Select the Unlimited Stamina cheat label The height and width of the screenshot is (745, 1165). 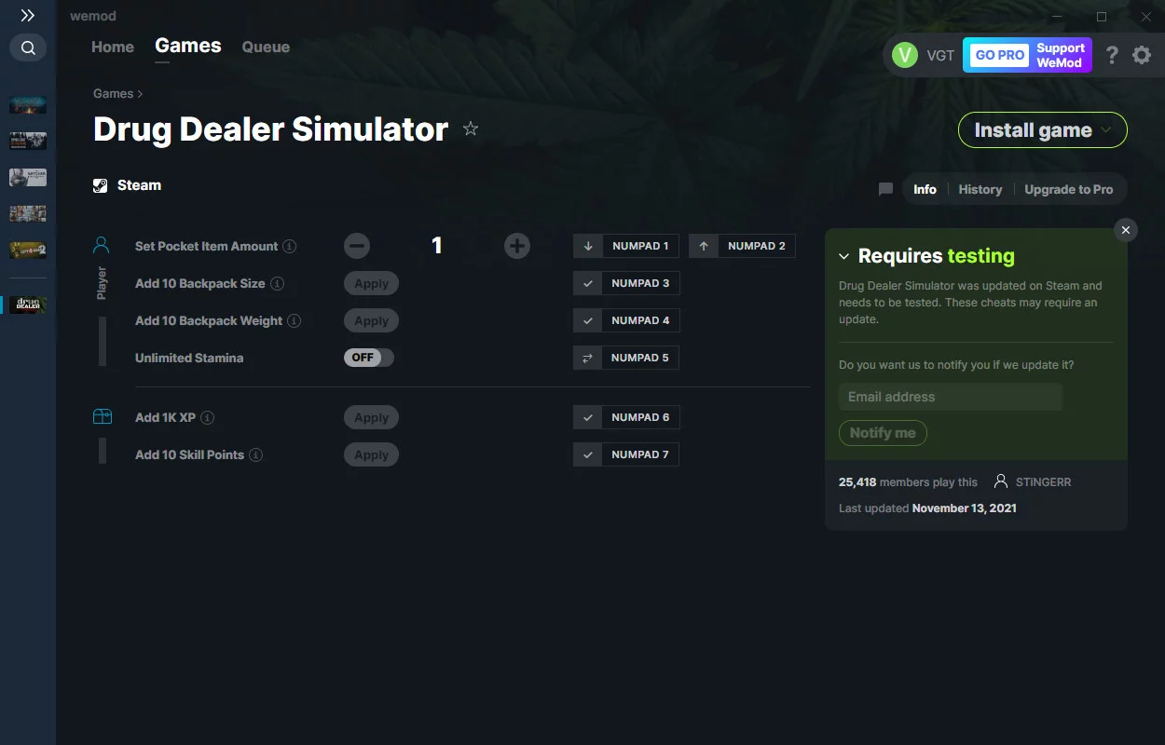[189, 358]
